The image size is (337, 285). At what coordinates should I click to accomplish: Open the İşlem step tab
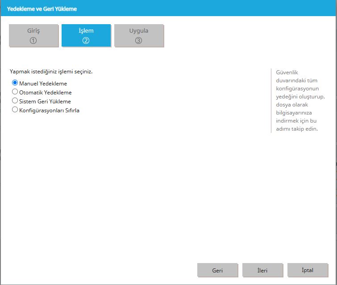click(x=86, y=35)
